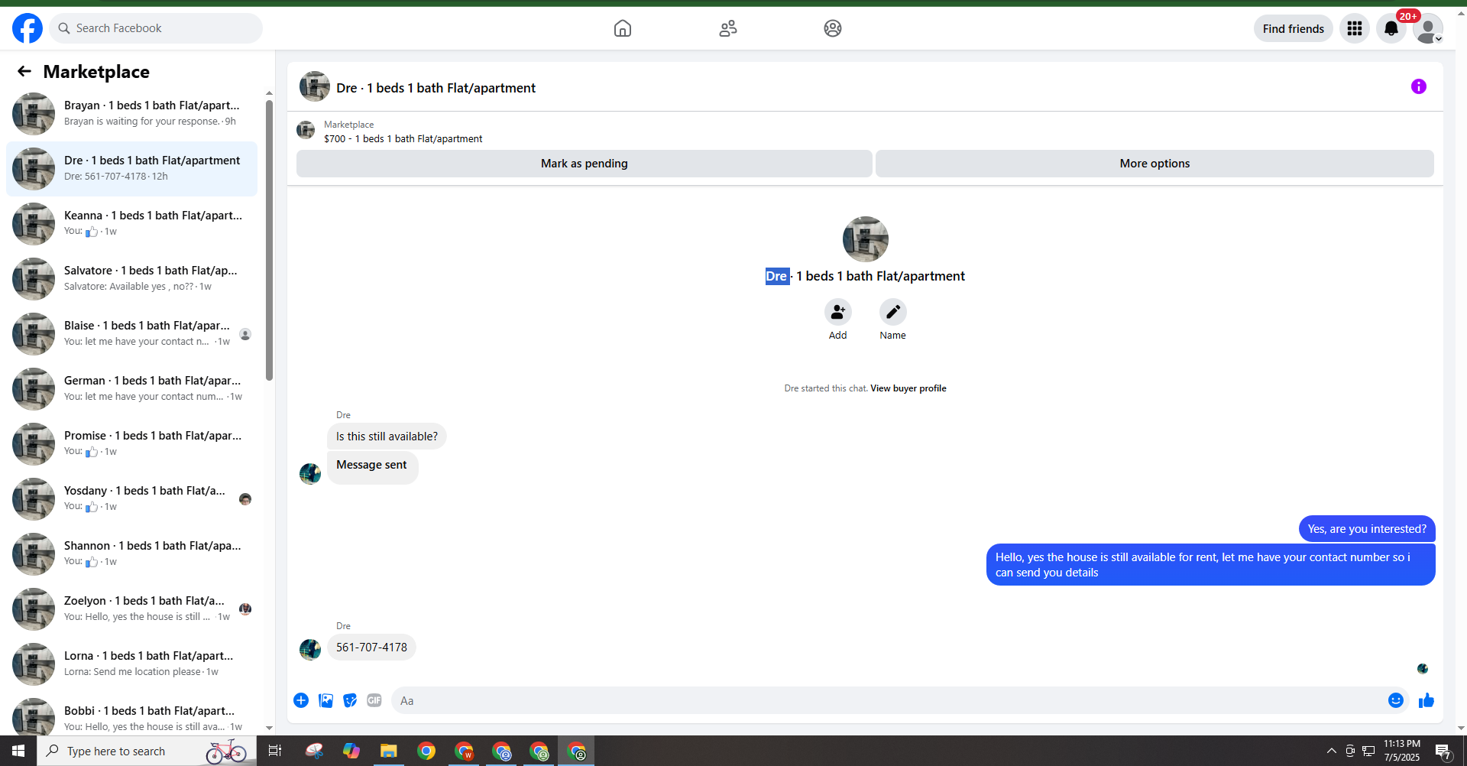This screenshot has height=766, width=1467.
Task: Open the Promise conversation
Action: point(131,444)
